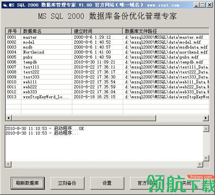215x195 pixels.
Task: Click the 立刻备份 button
Action: (67, 183)
